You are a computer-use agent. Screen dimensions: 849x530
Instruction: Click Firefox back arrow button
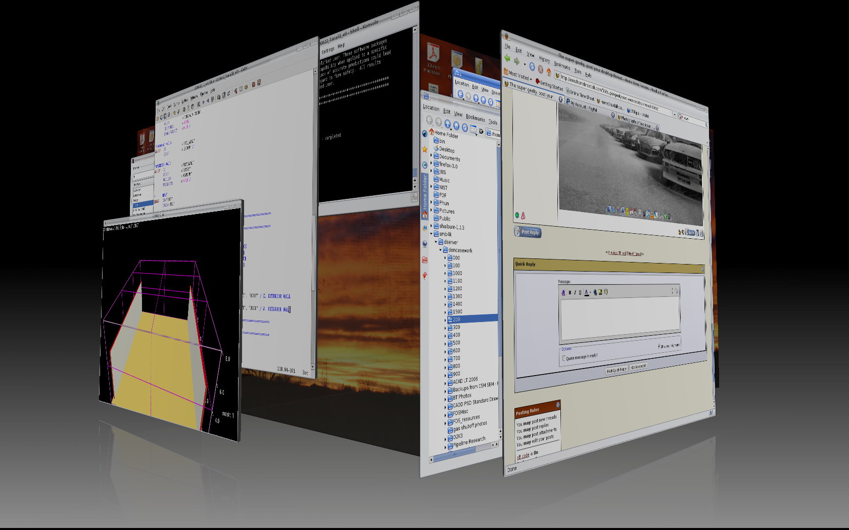click(x=507, y=58)
